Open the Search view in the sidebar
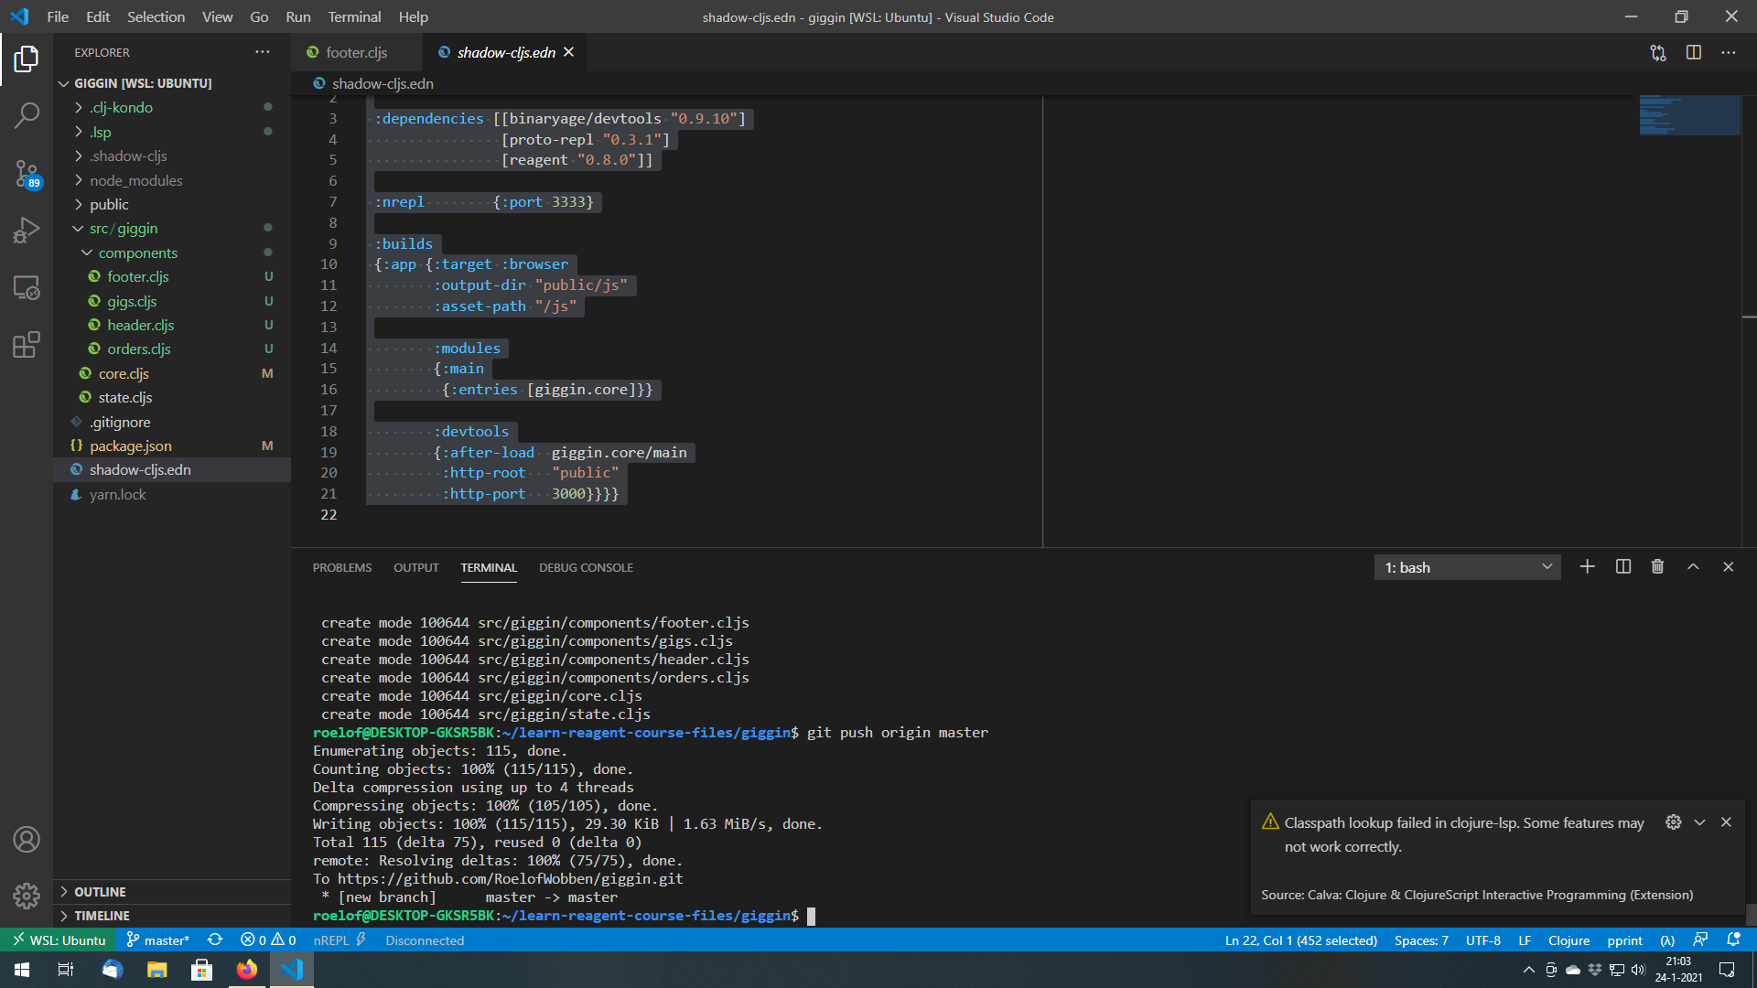Image resolution: width=1757 pixels, height=988 pixels. coord(27,115)
